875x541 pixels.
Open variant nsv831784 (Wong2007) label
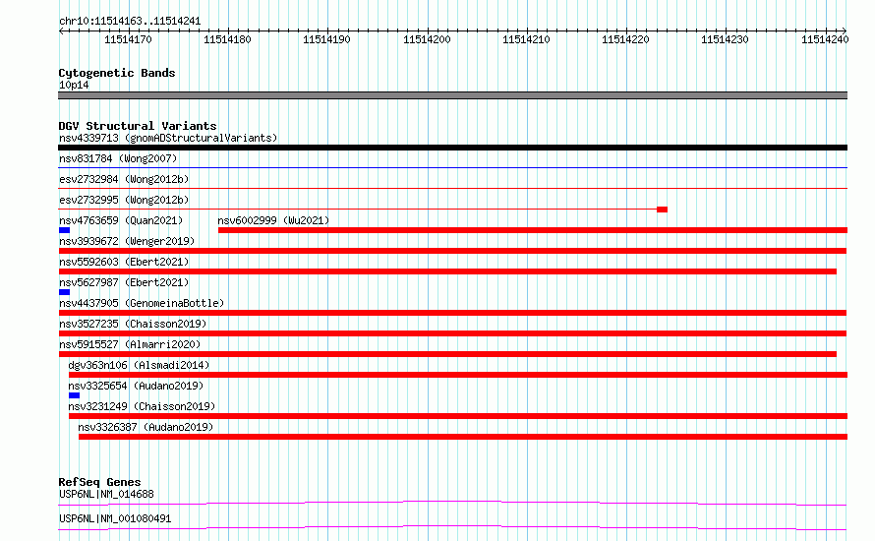118,158
